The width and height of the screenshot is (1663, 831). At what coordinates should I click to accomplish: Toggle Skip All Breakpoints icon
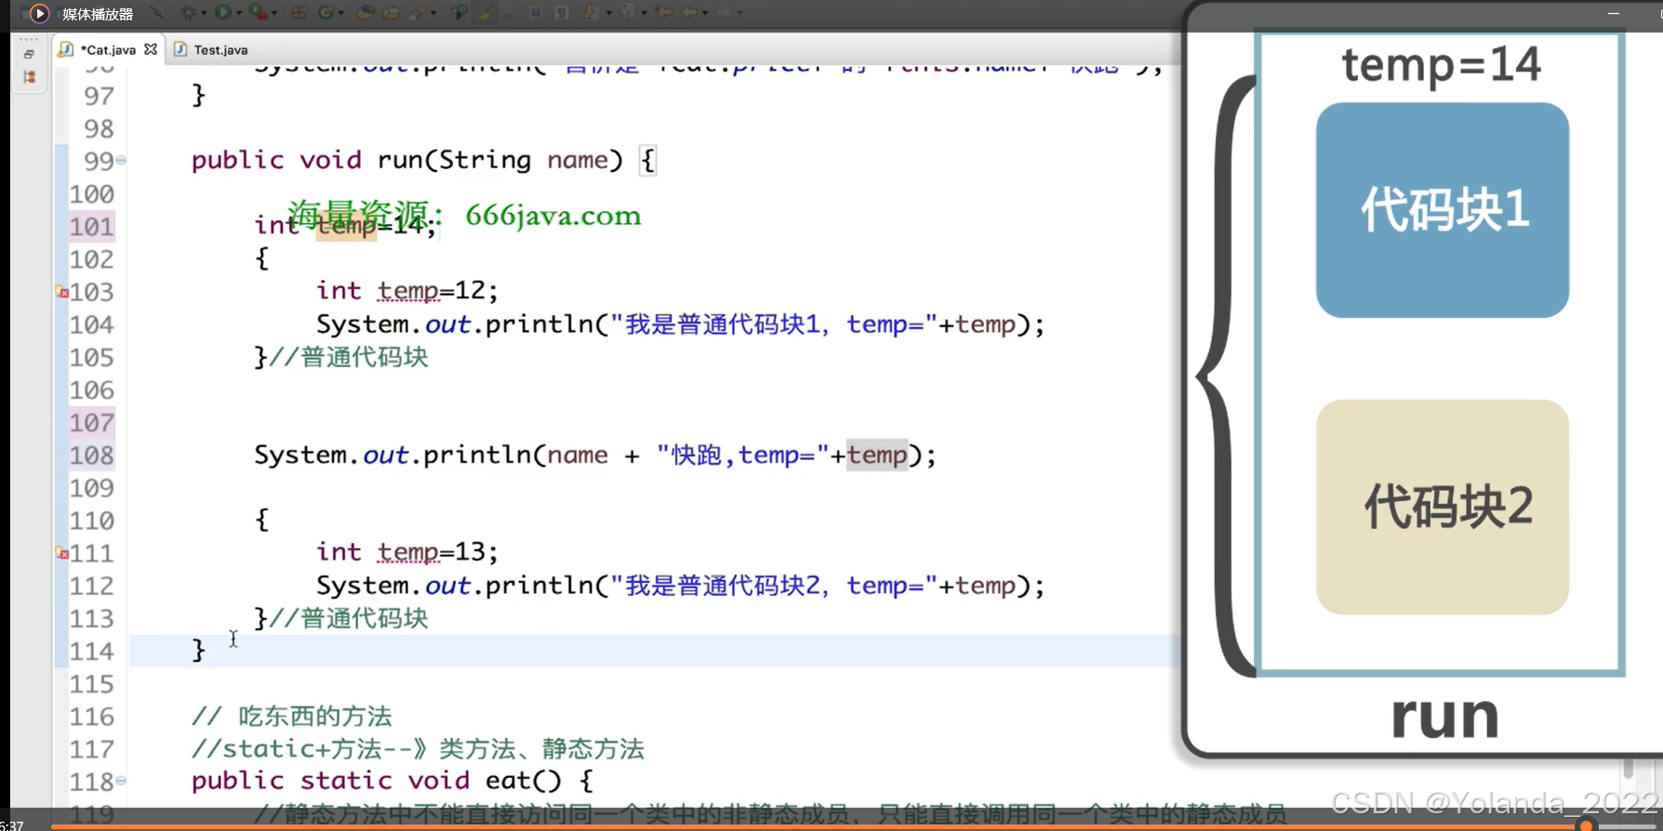coord(156,13)
